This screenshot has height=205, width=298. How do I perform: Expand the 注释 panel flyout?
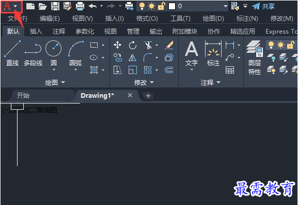point(211,82)
